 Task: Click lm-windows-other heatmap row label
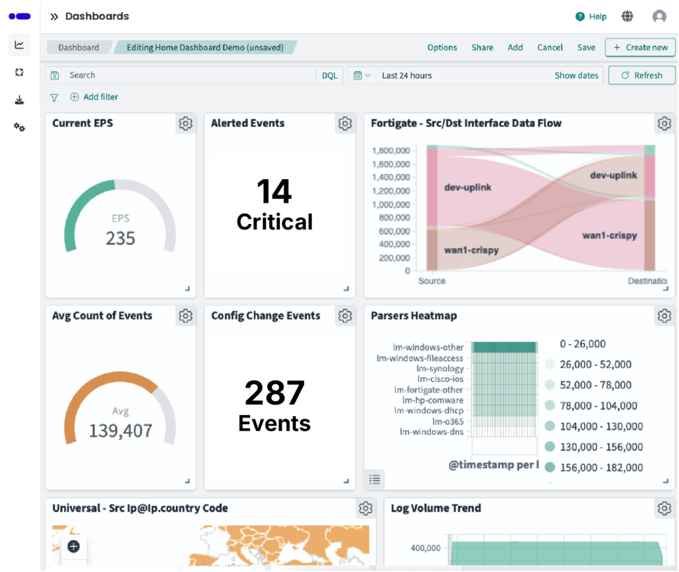click(x=428, y=347)
